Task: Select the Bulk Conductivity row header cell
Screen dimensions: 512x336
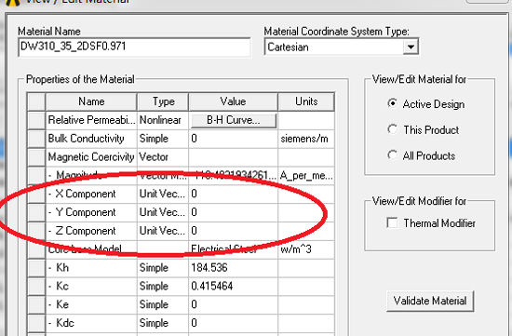Action: [x=36, y=139]
